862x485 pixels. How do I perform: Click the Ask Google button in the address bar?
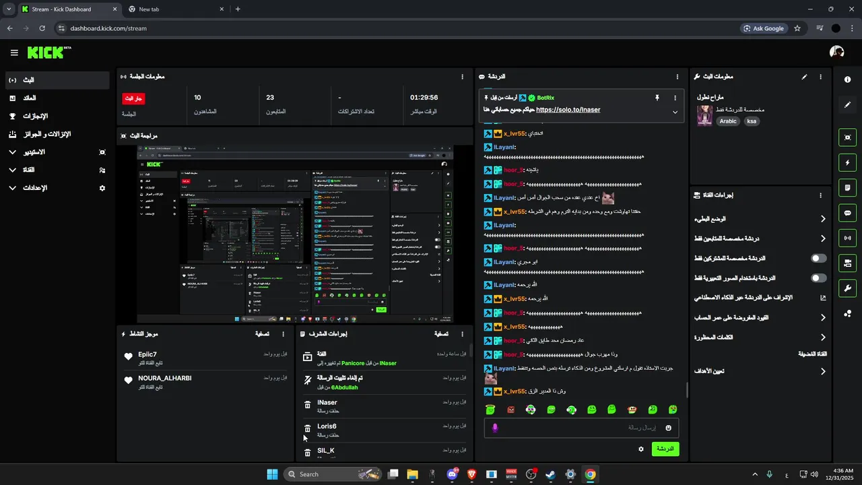point(763,28)
